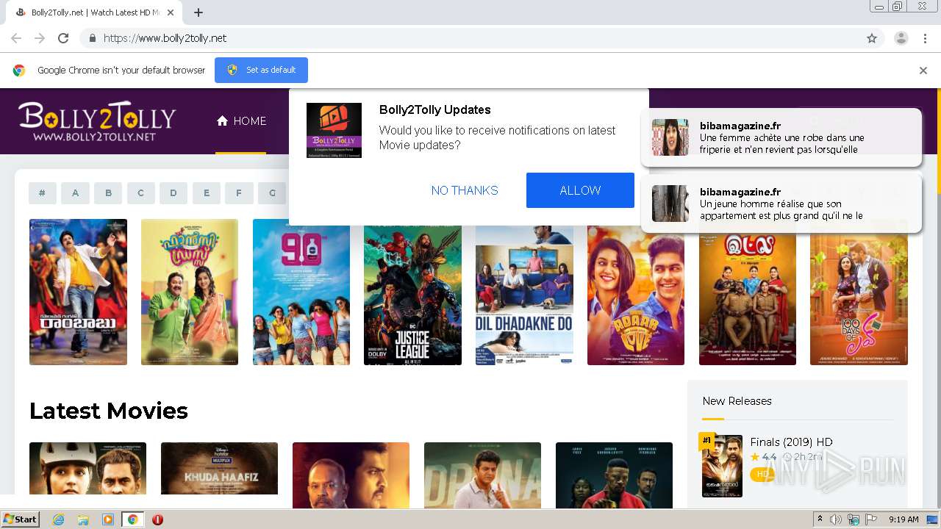Open the 100 Days of Love poster
941x529 pixels.
point(859,299)
